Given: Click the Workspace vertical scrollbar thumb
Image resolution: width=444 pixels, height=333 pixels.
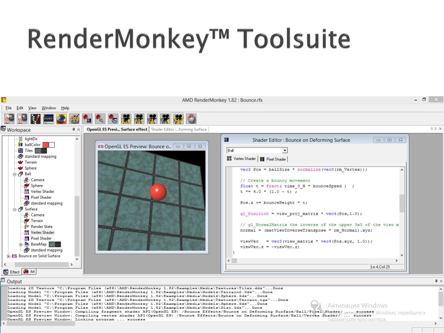Looking at the screenshot, I should coord(77,225).
